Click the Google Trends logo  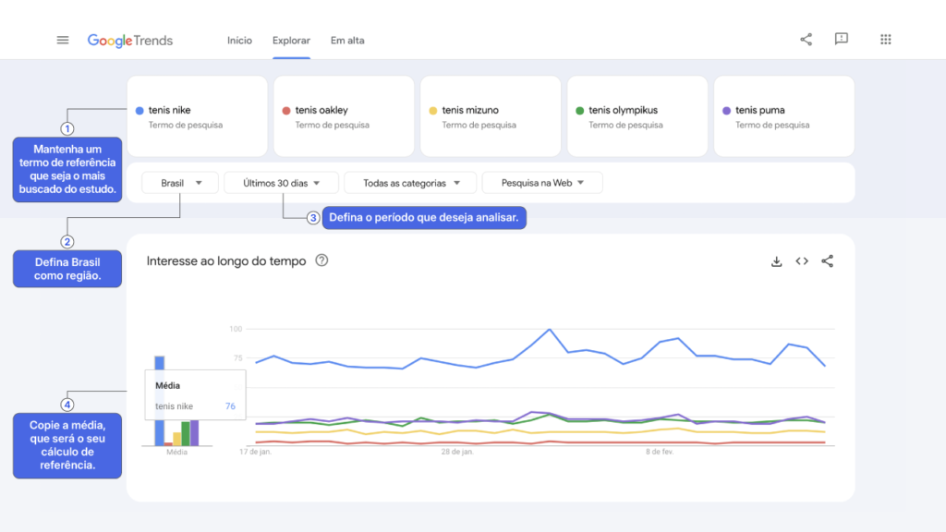click(129, 41)
